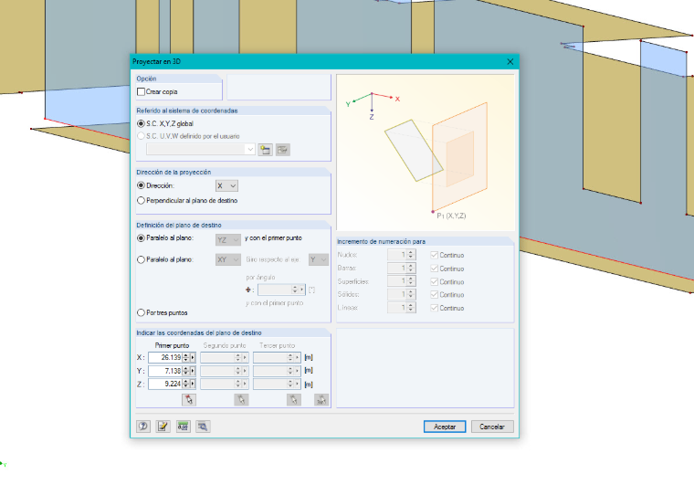
Task: Toggle Continuo checkbox for Líneas
Action: pyautogui.click(x=434, y=308)
